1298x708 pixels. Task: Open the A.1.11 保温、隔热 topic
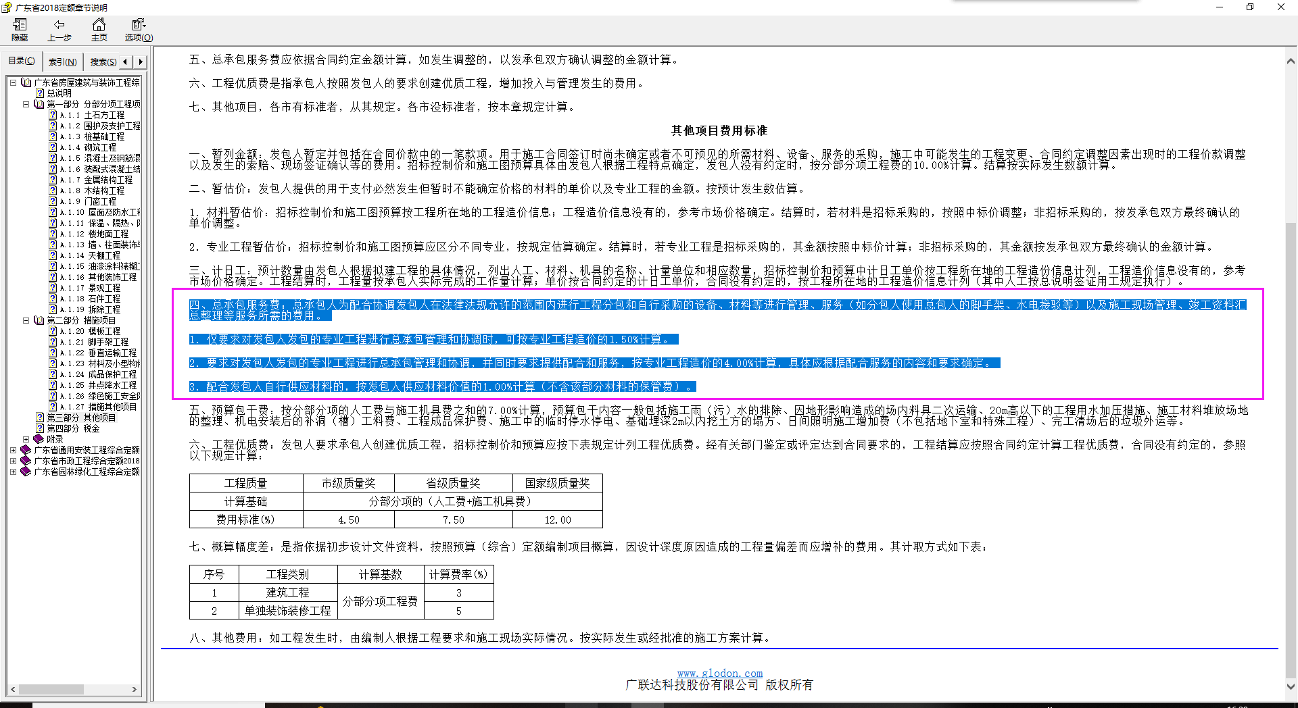[100, 223]
